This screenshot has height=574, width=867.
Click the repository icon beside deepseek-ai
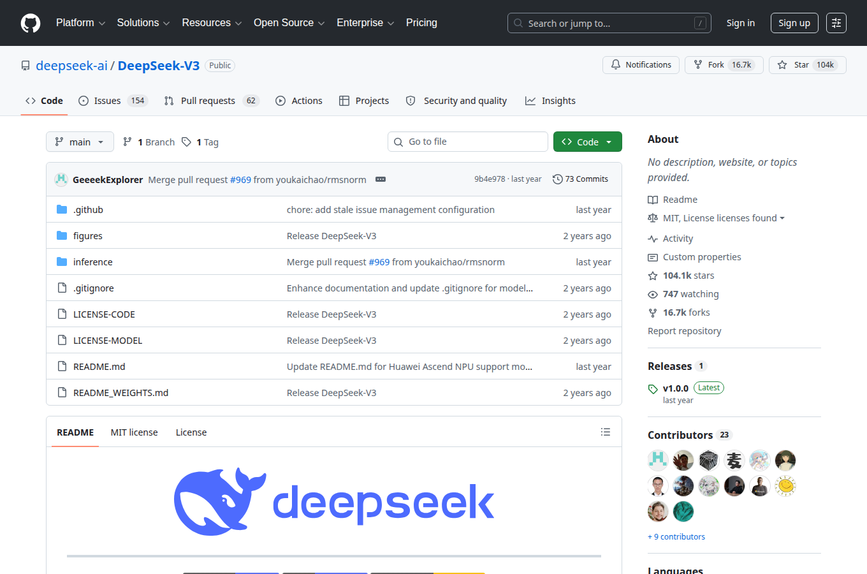(x=25, y=66)
